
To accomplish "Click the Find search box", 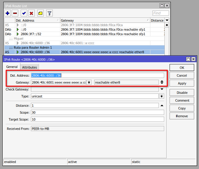I will 161,13.
